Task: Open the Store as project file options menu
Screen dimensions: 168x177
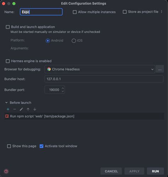Action: (x=162, y=12)
